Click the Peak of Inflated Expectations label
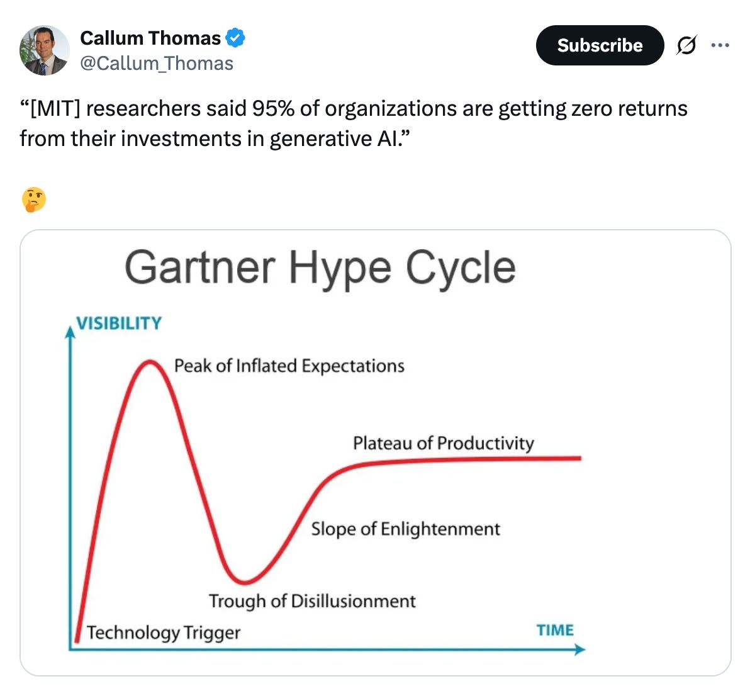The image size is (750, 691). tap(289, 366)
